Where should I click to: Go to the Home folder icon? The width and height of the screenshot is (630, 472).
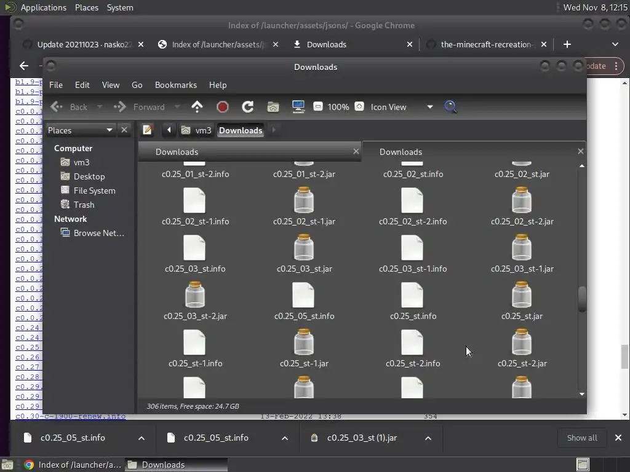[273, 107]
